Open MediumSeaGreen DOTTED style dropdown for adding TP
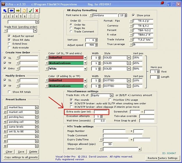The image size is (182, 163). tap(129, 86)
